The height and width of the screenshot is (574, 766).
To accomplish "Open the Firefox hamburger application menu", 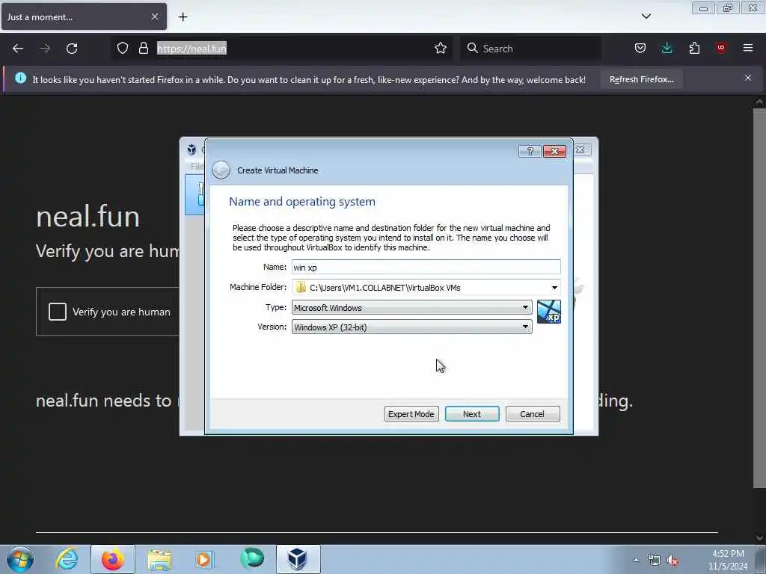I will click(748, 48).
